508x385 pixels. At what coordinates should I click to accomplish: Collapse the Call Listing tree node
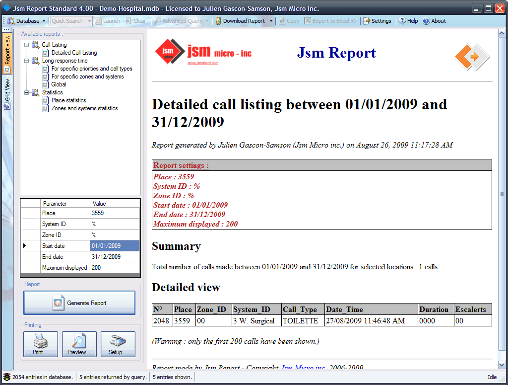pyautogui.click(x=27, y=45)
